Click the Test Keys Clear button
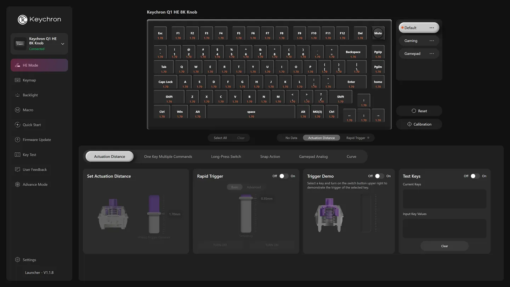The image size is (510, 287). (444, 246)
